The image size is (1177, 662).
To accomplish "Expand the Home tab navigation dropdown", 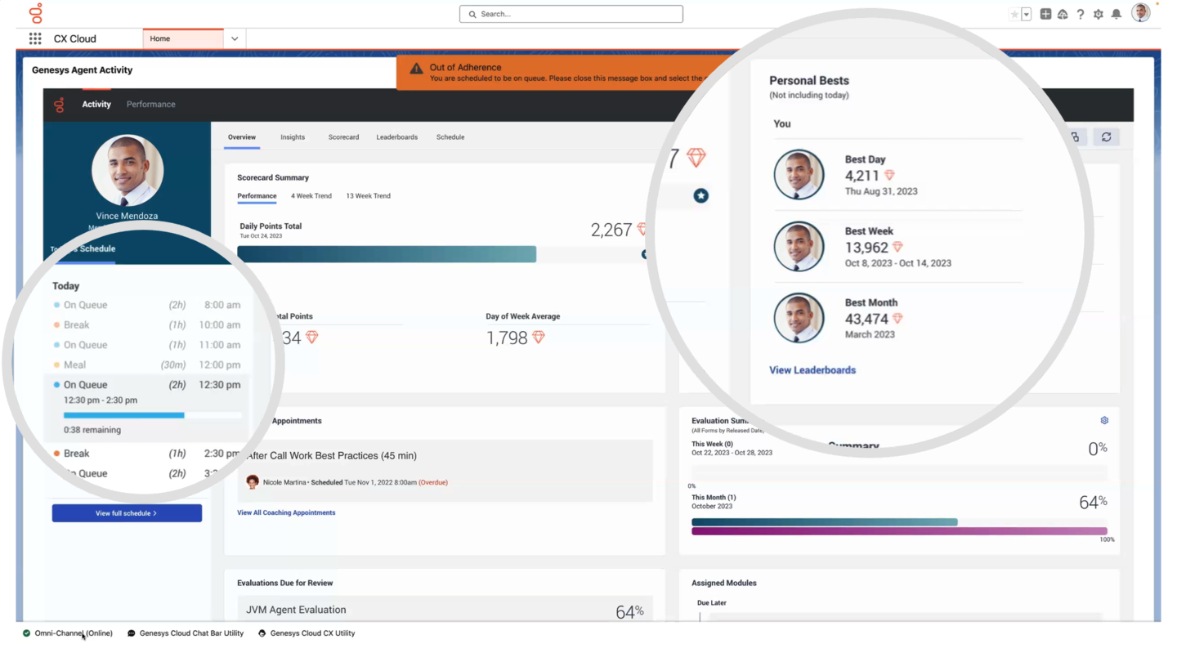I will [x=235, y=38].
